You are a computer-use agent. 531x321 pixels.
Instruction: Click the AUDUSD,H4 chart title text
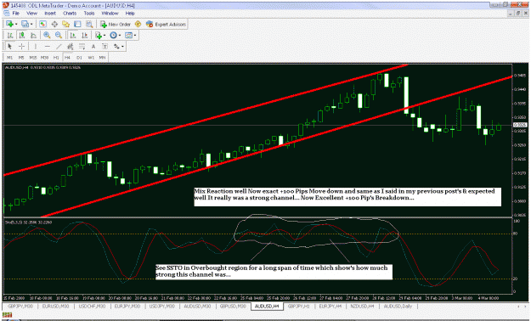pyautogui.click(x=42, y=67)
